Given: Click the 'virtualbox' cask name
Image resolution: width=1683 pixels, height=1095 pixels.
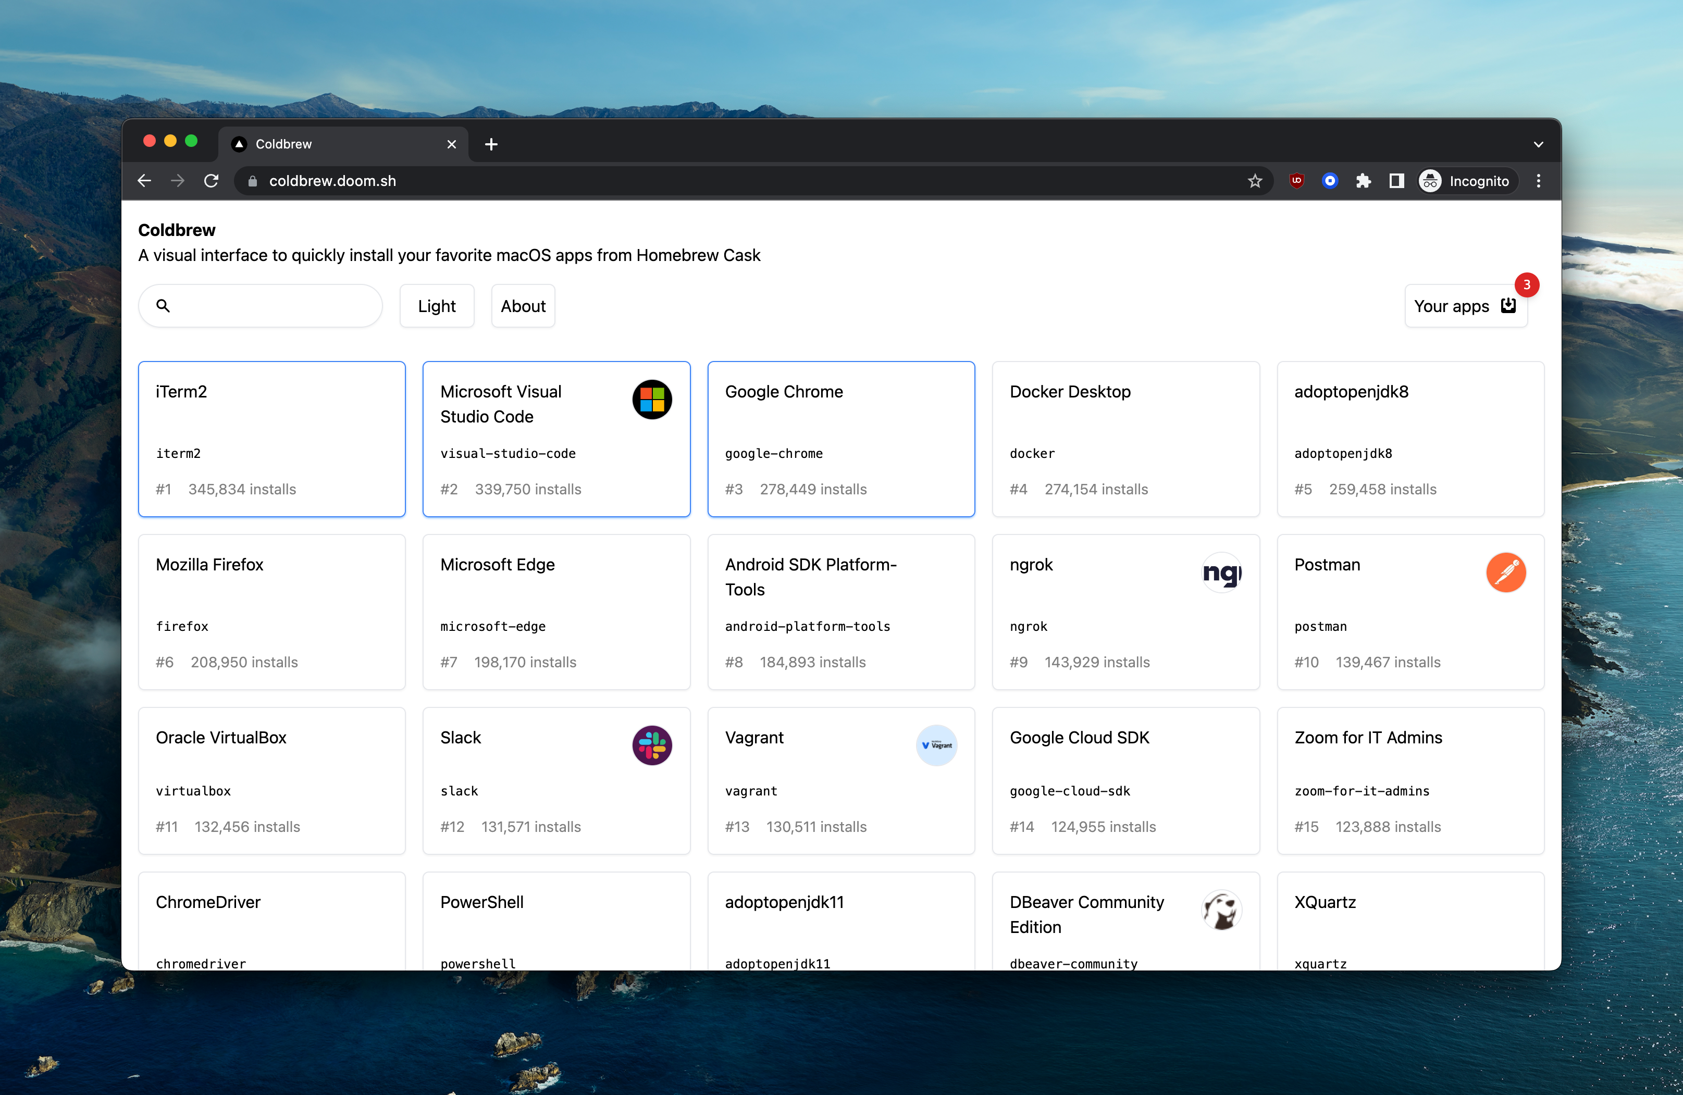Looking at the screenshot, I should coord(193,791).
